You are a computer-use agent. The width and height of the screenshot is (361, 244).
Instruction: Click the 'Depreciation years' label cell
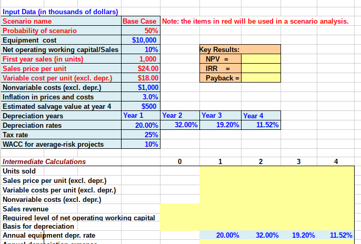(x=61, y=116)
